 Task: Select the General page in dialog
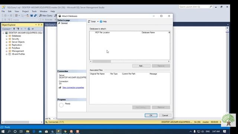click(64, 23)
